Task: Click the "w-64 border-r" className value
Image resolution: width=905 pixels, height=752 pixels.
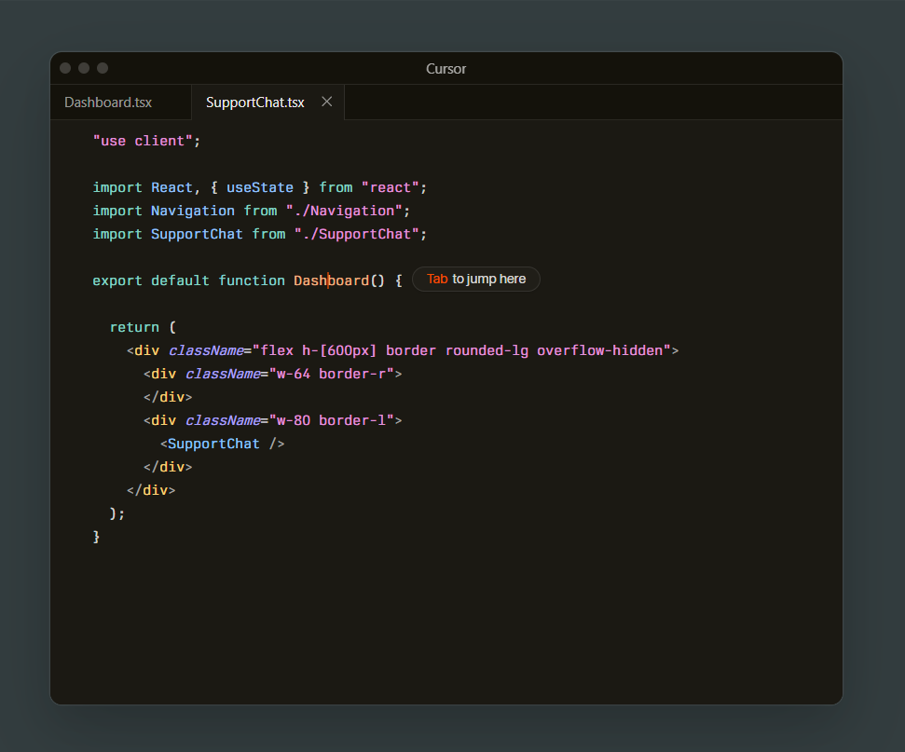Action: click(332, 374)
